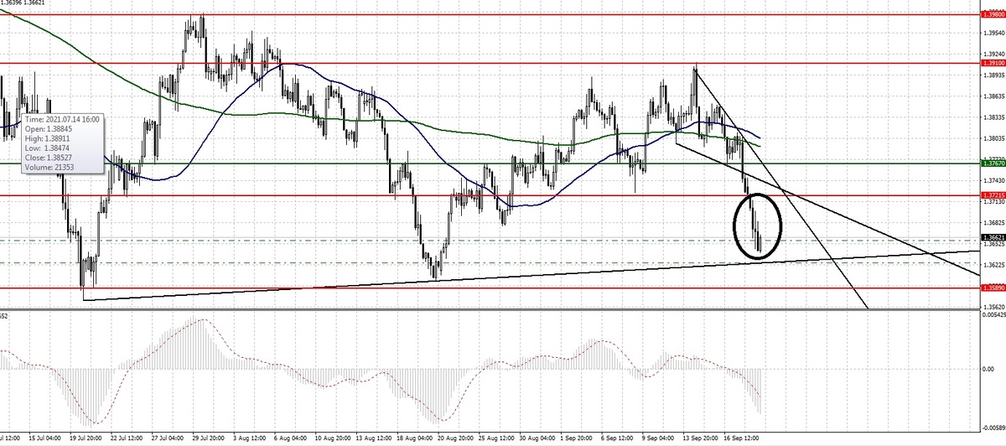Click the tooltip line Volume: 21353

pyautogui.click(x=48, y=168)
